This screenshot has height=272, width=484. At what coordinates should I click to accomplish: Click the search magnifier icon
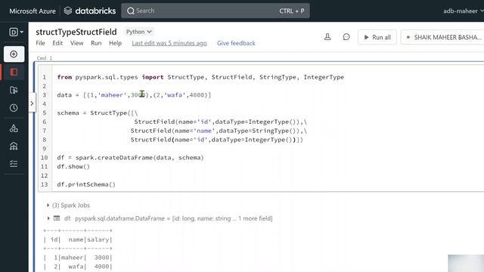click(131, 11)
